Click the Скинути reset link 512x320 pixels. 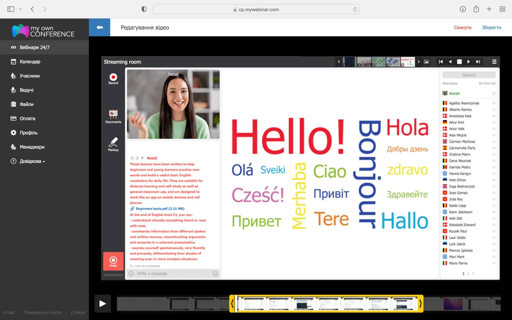coord(462,27)
